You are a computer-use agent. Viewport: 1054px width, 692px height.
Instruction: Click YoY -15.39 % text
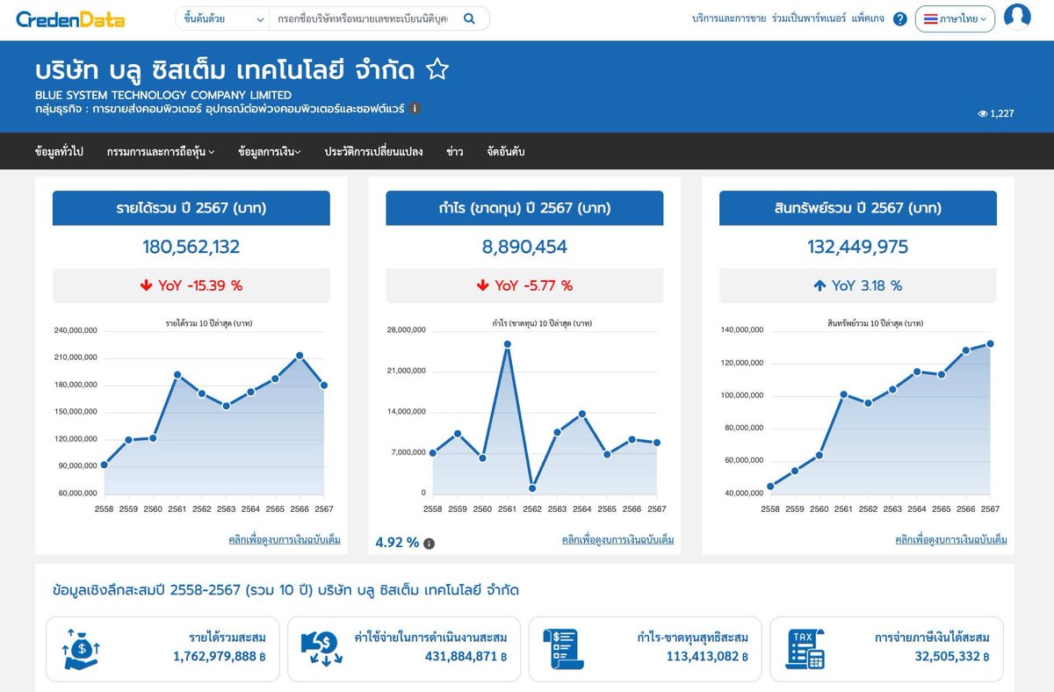click(x=200, y=285)
